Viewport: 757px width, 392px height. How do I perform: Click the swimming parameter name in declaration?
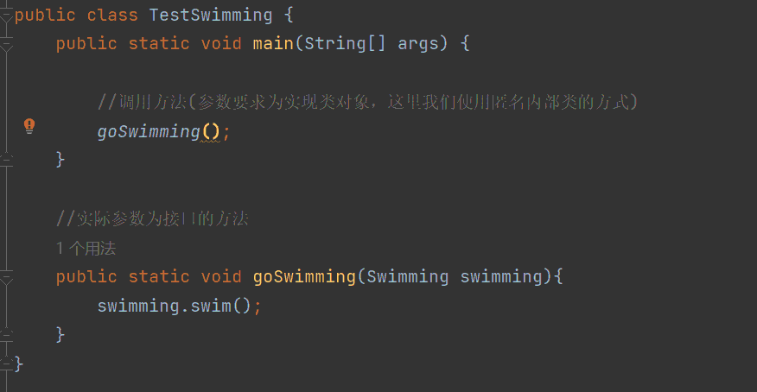pos(501,277)
